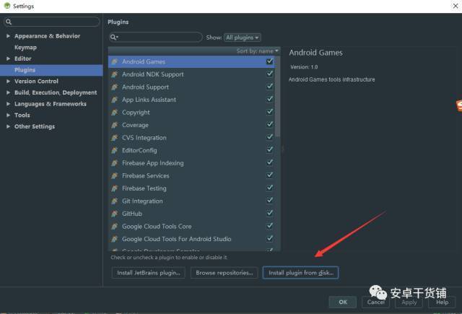The image size is (462, 314).
Task: Click the magnifier in settings search box
Action: [x=9, y=22]
